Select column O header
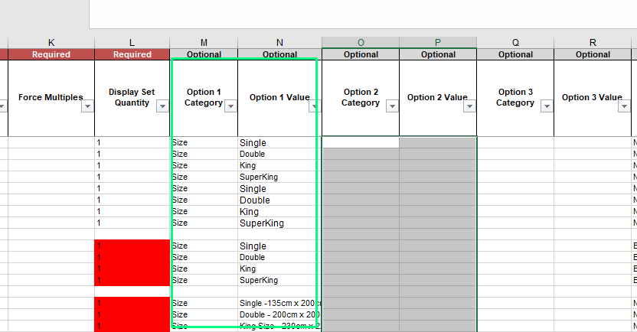637x332 pixels. click(361, 43)
